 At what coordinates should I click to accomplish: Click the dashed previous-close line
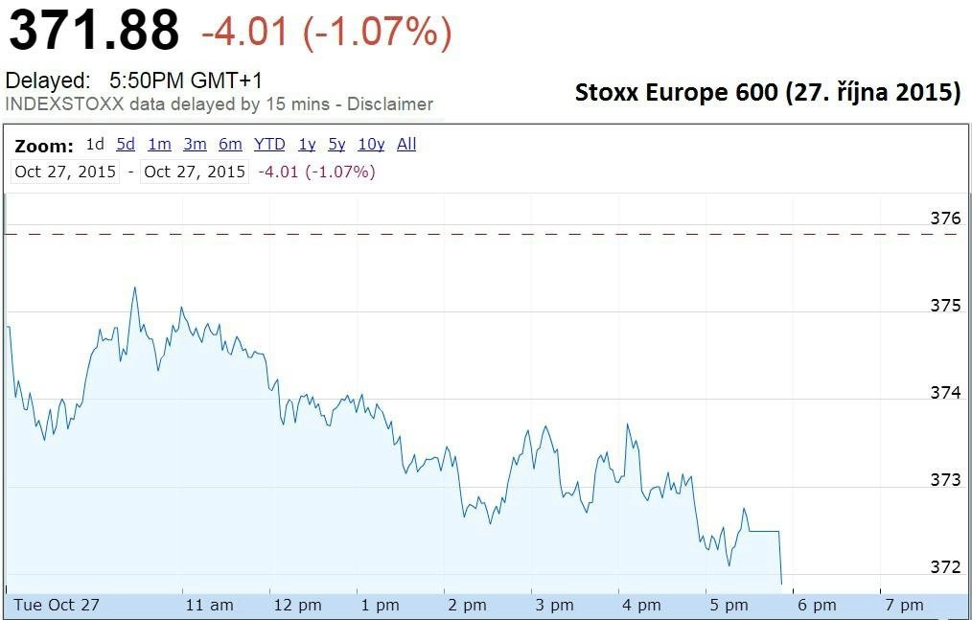pos(483,235)
